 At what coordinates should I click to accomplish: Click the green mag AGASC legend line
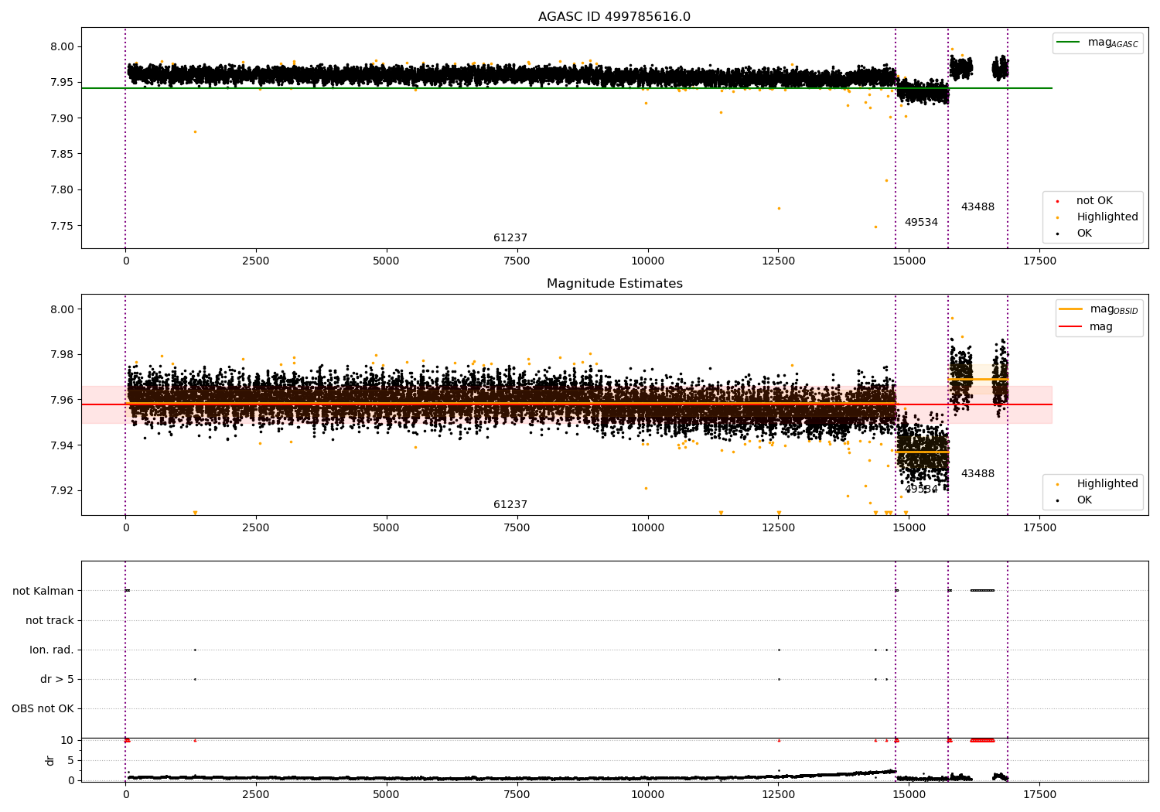tap(1069, 43)
